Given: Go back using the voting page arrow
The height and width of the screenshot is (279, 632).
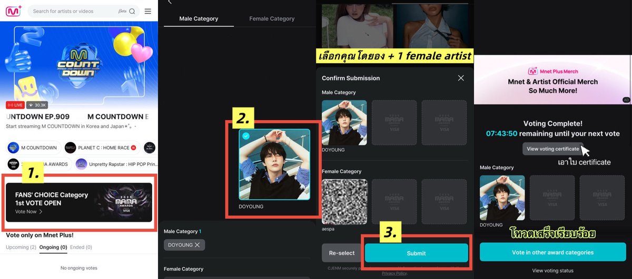Looking at the screenshot, I should 170,2.
